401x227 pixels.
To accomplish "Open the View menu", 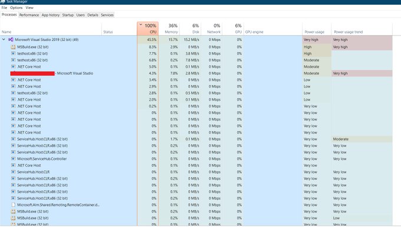I will click(x=29, y=8).
